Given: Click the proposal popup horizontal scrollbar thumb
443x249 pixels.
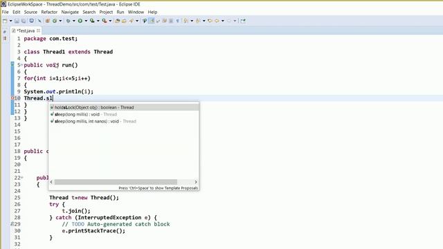Looking at the screenshot, I should click(116, 182).
